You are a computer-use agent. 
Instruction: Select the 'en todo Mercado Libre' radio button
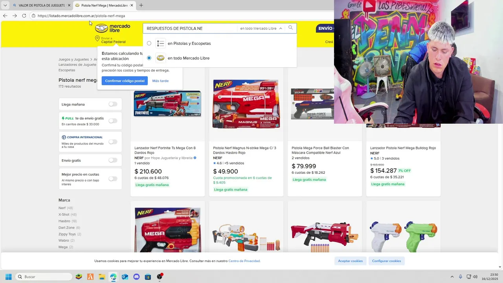click(x=149, y=58)
